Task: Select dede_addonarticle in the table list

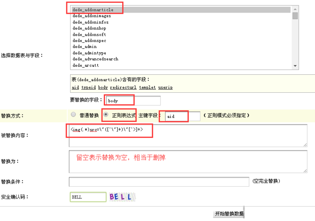Action: point(93,10)
